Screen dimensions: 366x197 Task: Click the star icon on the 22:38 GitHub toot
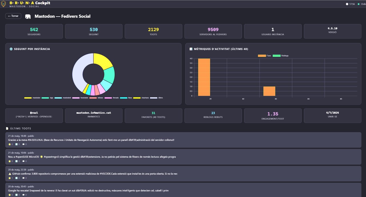(9, 178)
